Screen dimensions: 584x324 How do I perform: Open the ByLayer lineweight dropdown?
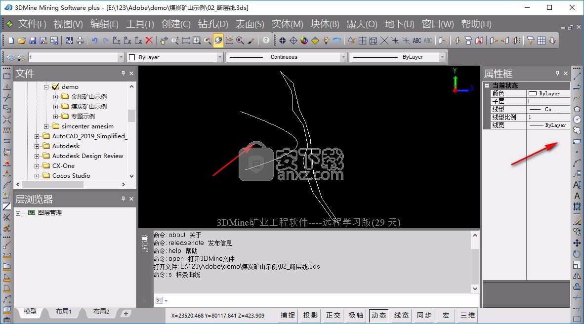[x=442, y=57]
